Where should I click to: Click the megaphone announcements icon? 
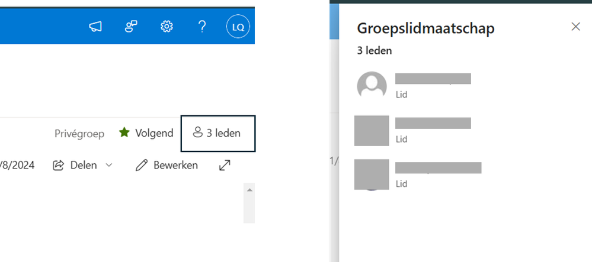95,27
